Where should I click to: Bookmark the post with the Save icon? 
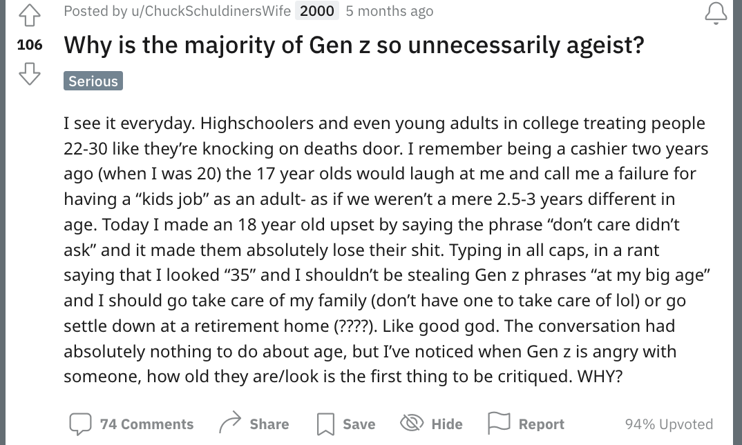click(325, 424)
